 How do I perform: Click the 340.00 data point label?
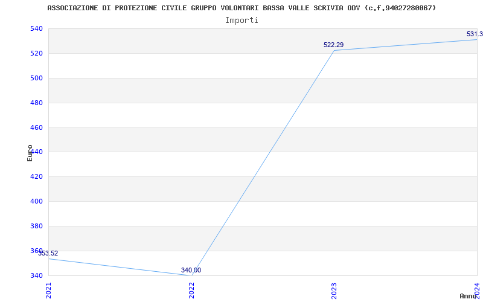191,270
